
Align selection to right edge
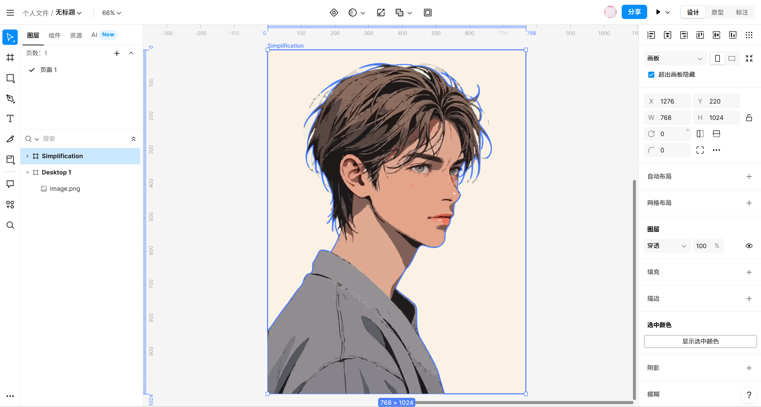pyautogui.click(x=684, y=35)
